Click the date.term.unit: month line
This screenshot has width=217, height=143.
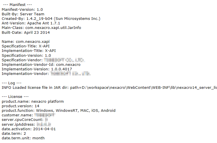click(x=23, y=138)
